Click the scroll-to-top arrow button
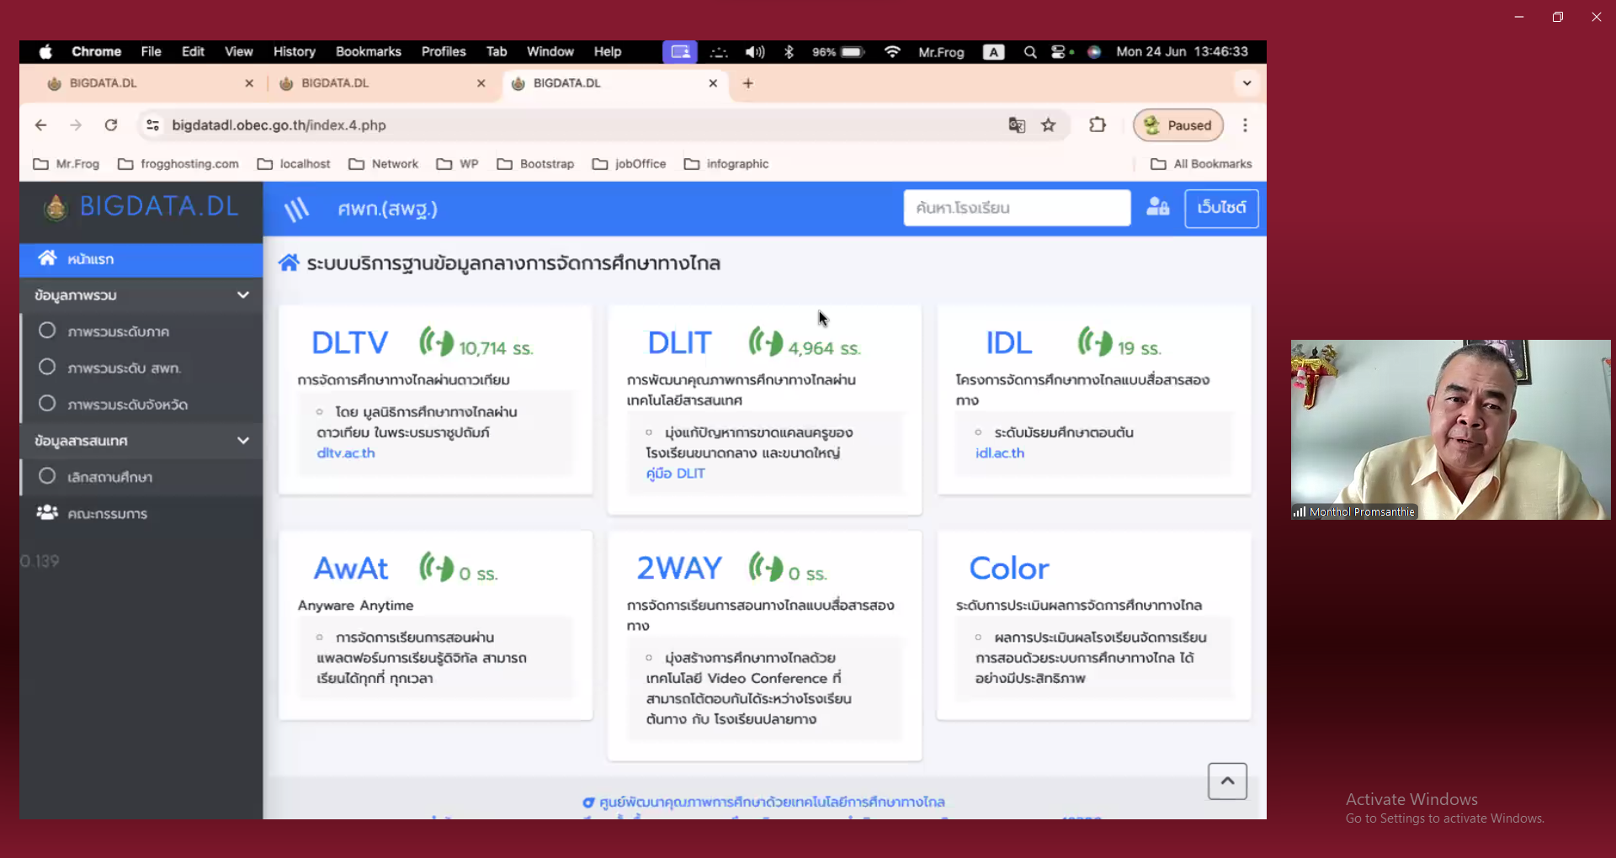 point(1227,781)
